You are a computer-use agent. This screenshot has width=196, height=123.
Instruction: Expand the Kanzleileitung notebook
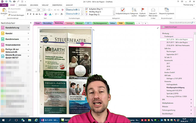(28, 28)
